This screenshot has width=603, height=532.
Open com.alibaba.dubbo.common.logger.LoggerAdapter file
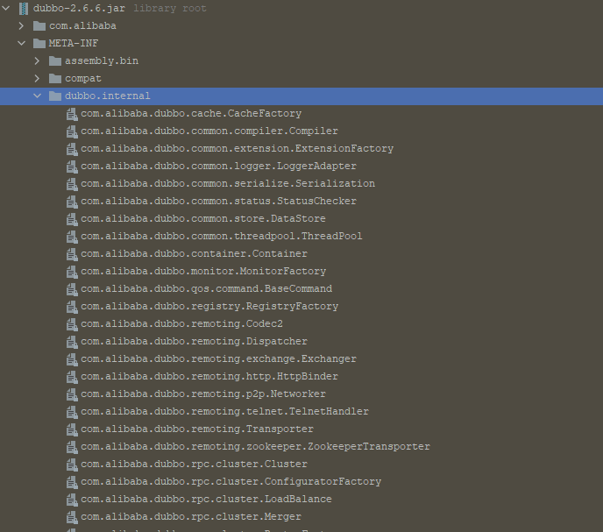(x=218, y=167)
